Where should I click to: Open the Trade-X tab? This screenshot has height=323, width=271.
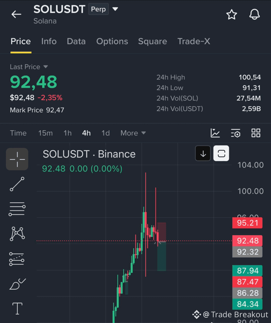pyautogui.click(x=194, y=41)
